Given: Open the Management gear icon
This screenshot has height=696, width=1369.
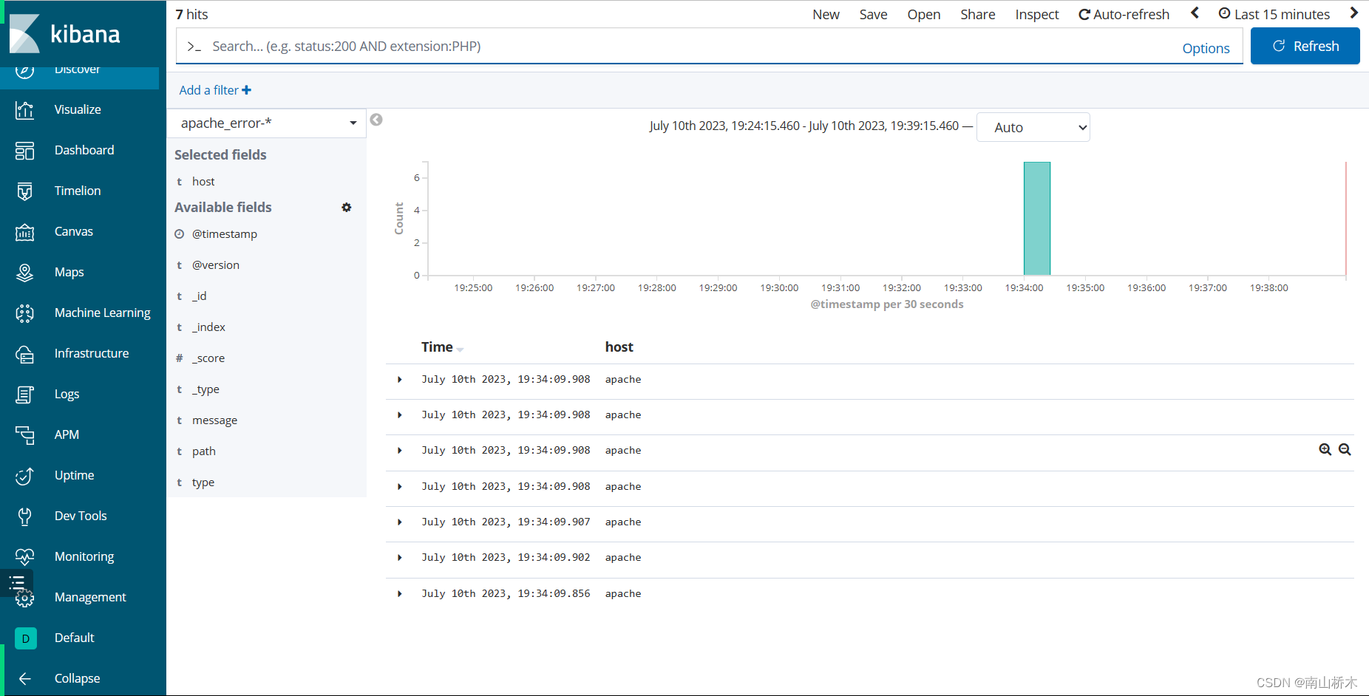Looking at the screenshot, I should pyautogui.click(x=25, y=599).
